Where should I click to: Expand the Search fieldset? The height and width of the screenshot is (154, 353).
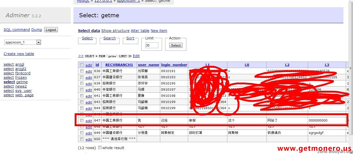pyautogui.click(x=110, y=38)
